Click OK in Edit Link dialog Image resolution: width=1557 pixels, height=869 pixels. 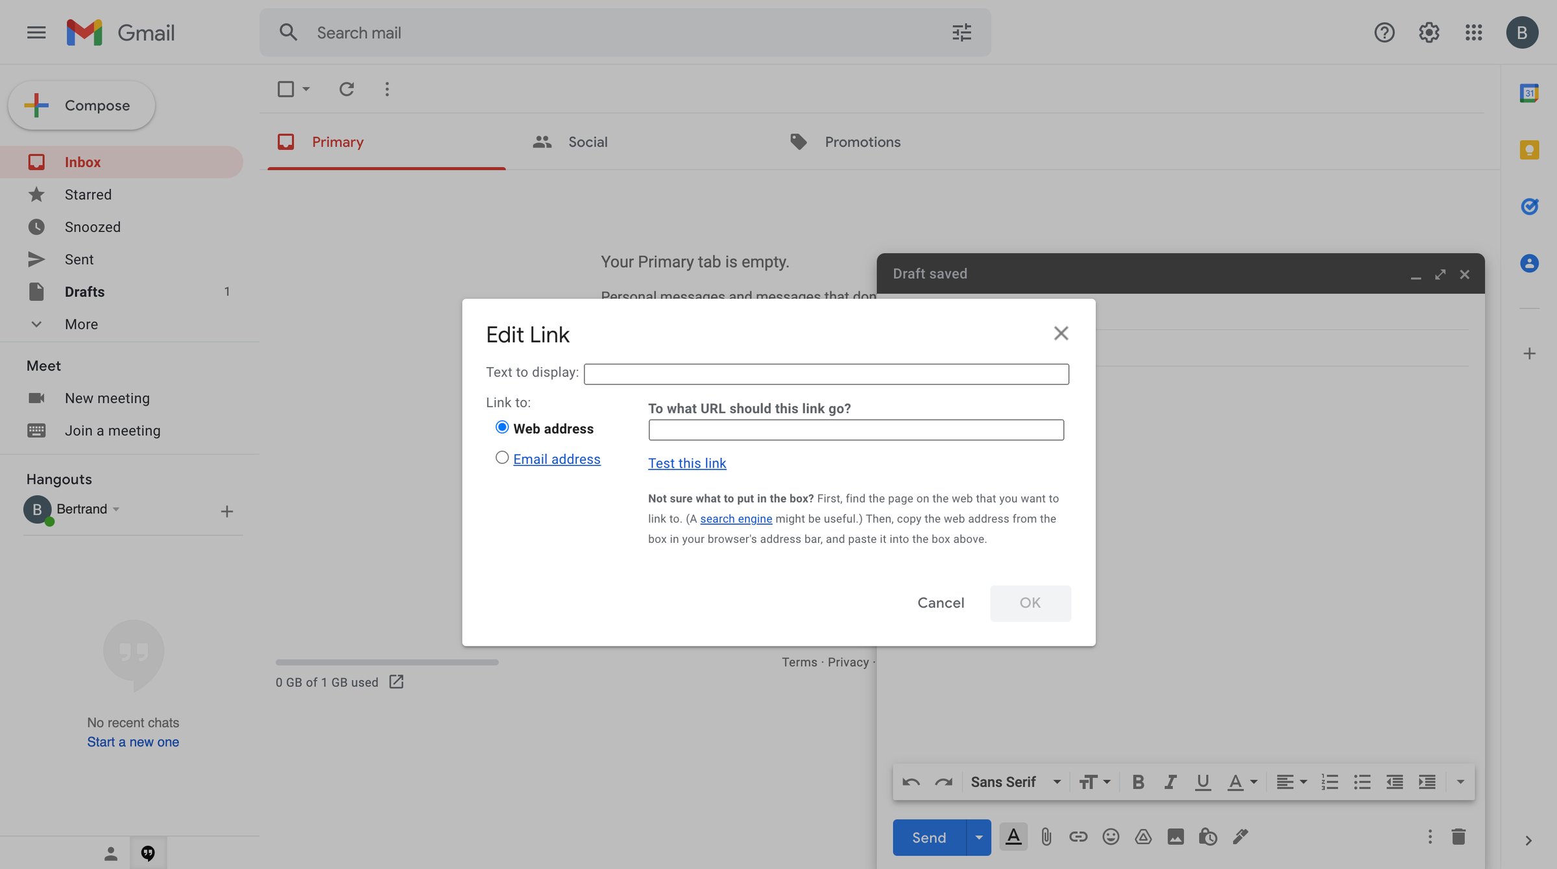tap(1030, 603)
